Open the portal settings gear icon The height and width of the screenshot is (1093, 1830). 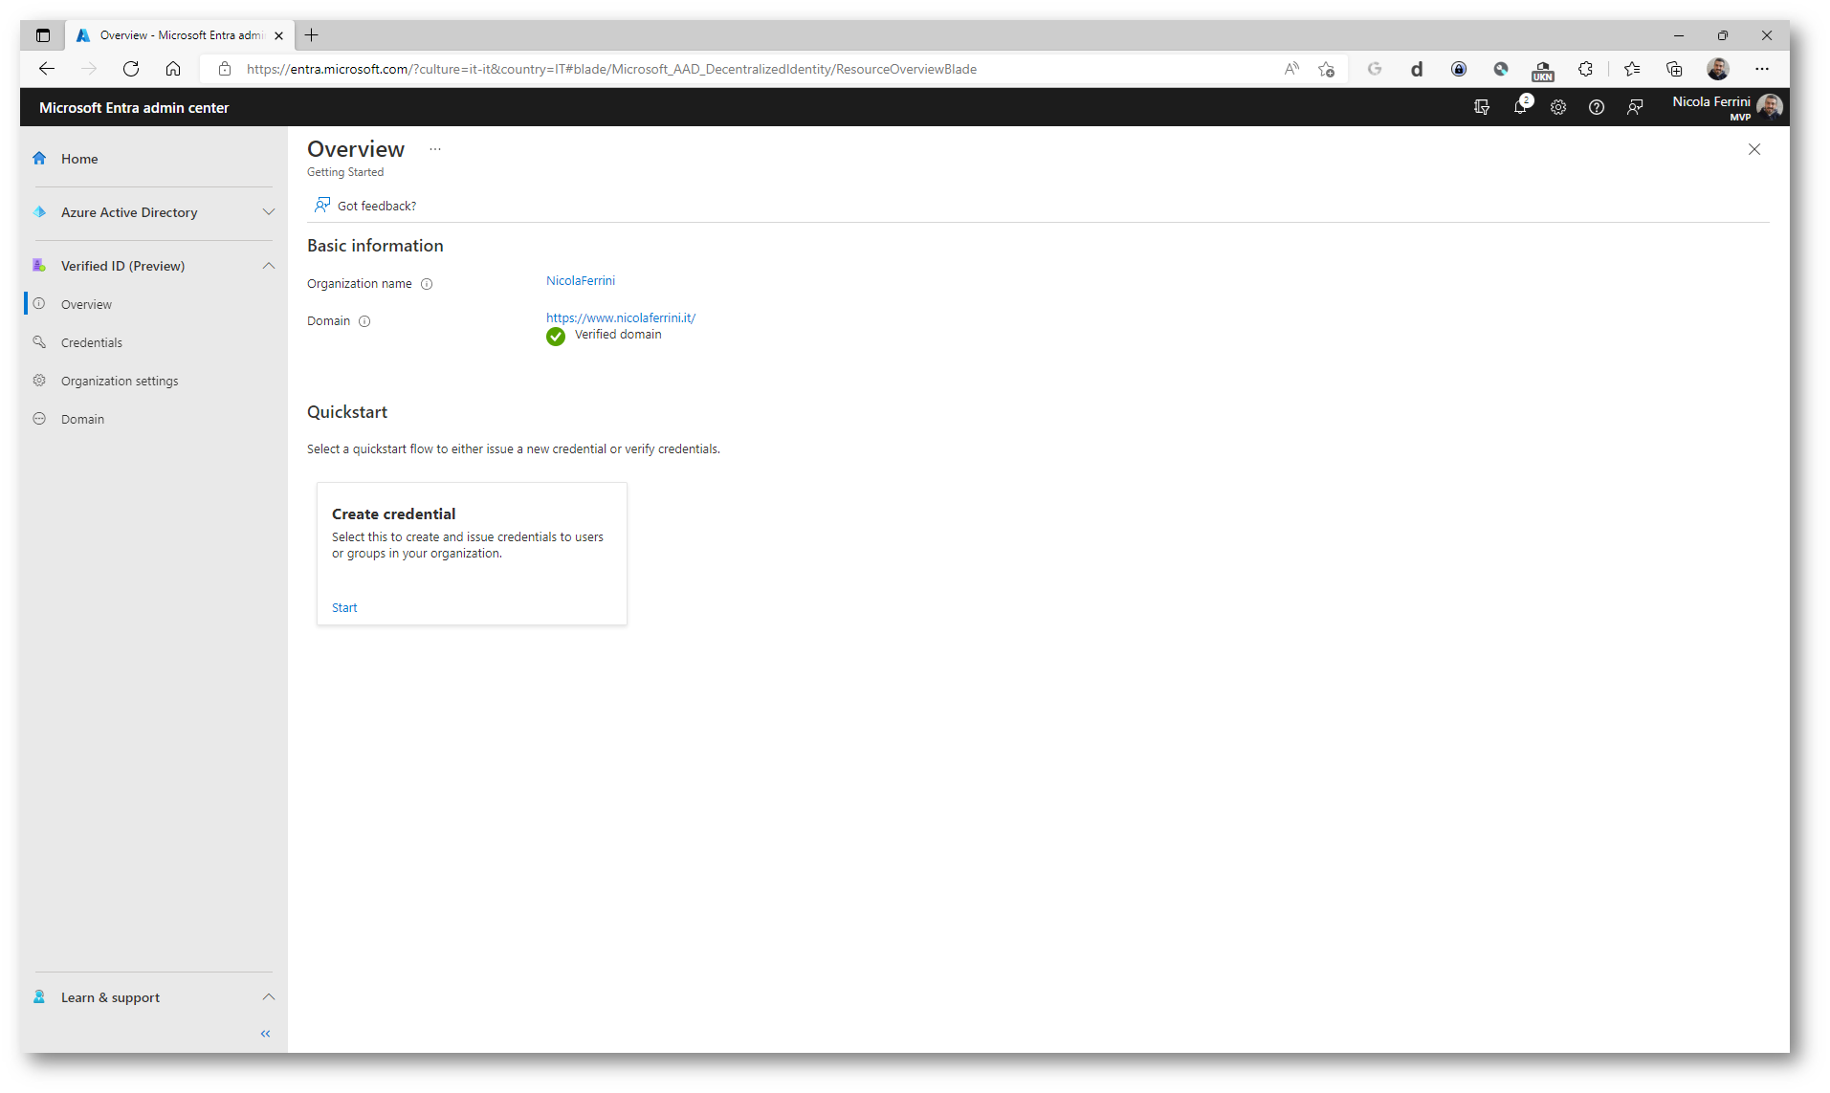coord(1558,107)
